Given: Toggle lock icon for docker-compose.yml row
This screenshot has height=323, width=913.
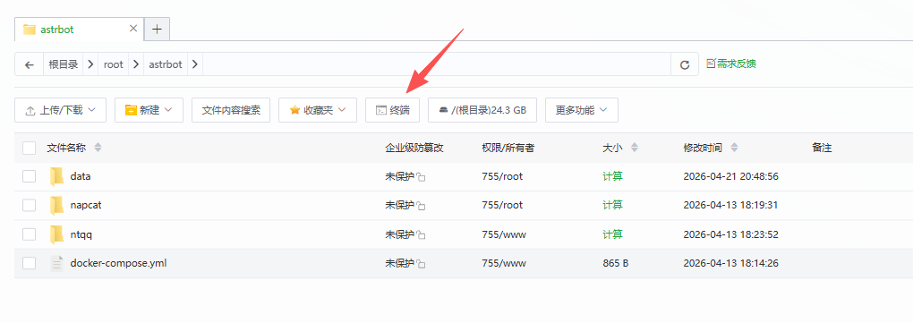Looking at the screenshot, I should pyautogui.click(x=421, y=264).
